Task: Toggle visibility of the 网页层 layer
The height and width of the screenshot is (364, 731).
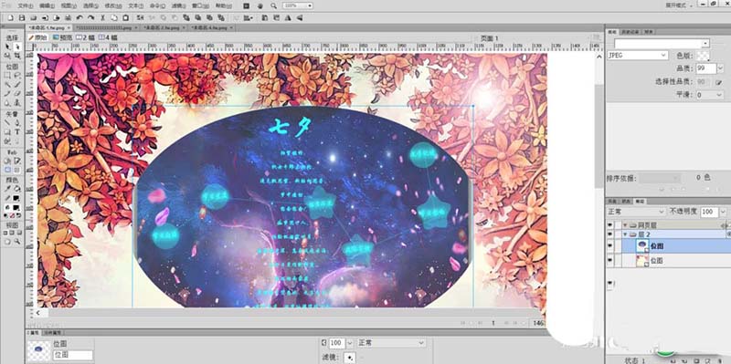Action: pyautogui.click(x=609, y=224)
